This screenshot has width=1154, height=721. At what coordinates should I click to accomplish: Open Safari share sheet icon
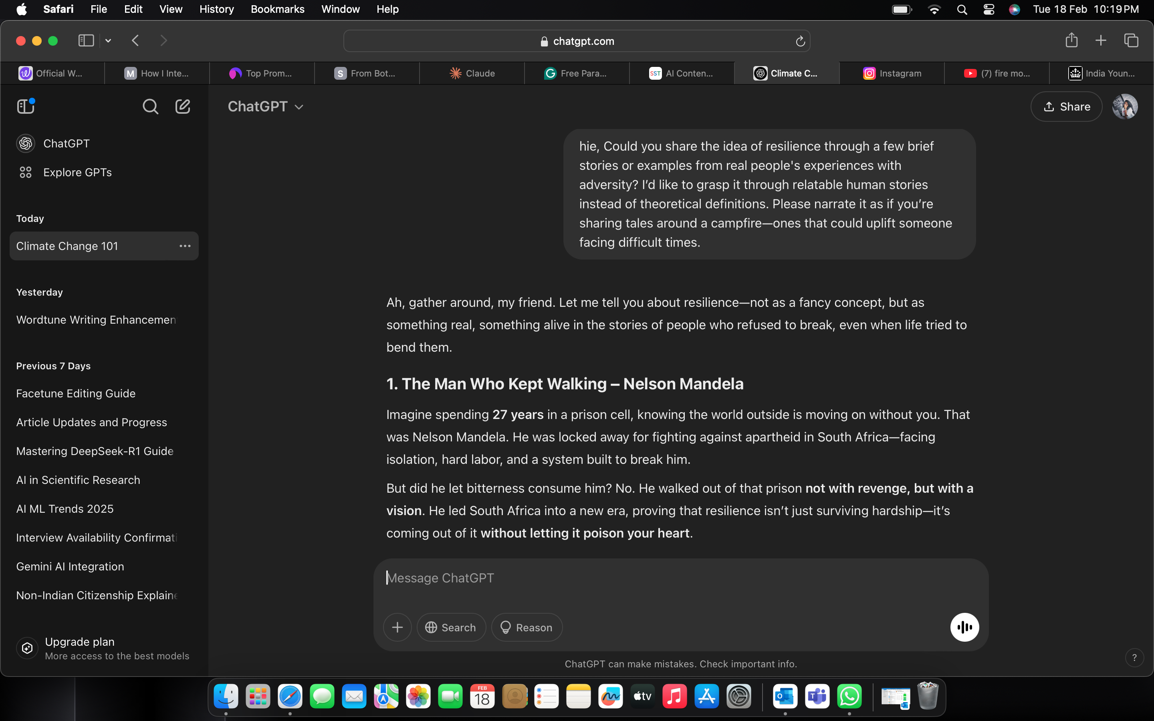(x=1071, y=40)
